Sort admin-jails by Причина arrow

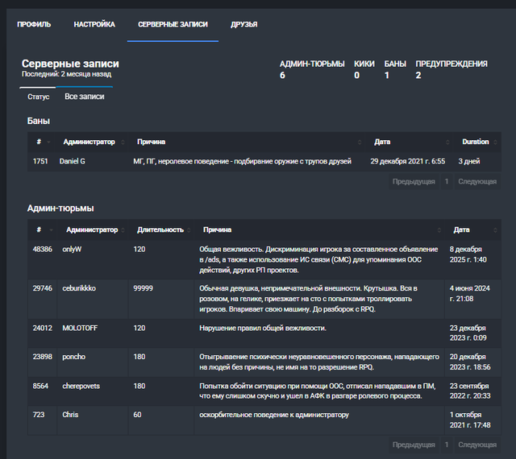click(439, 229)
